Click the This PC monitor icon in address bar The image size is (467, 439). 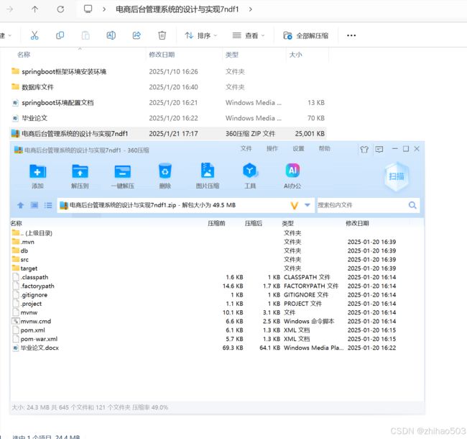tap(88, 9)
